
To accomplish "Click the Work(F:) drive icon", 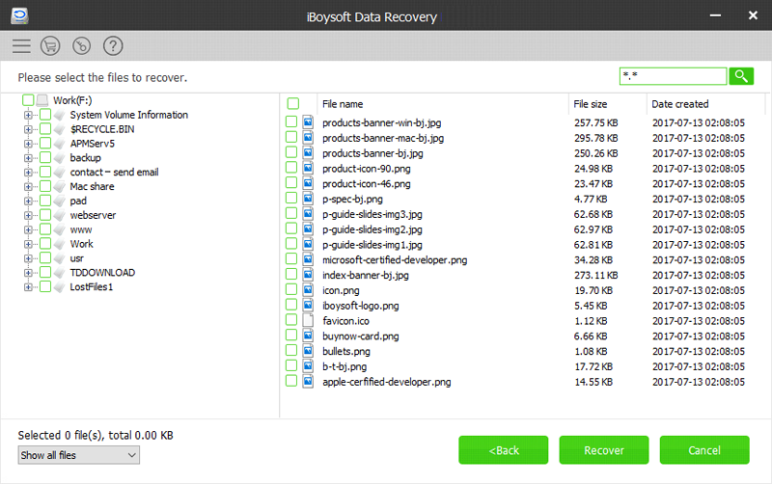I will pyautogui.click(x=43, y=100).
